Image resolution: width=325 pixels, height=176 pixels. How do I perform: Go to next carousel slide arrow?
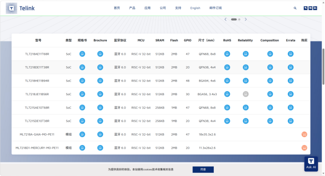(x=246, y=19)
